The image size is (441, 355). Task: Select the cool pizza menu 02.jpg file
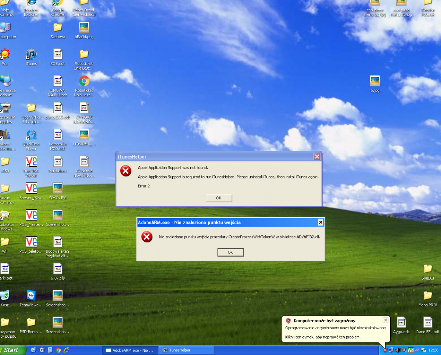pyautogui.click(x=375, y=8)
